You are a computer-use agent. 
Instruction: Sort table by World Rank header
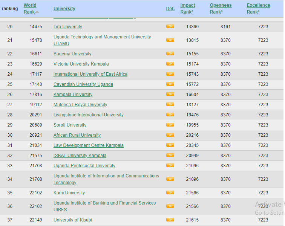[x=30, y=9]
